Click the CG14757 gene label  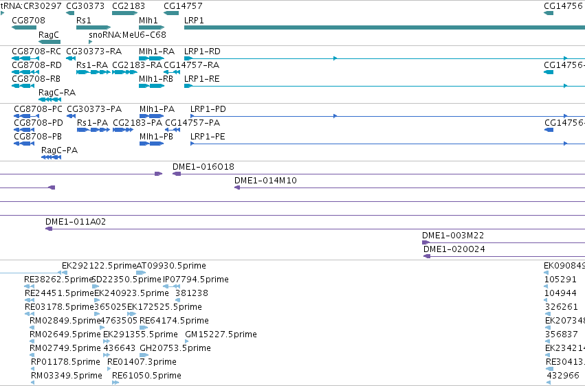183,6
